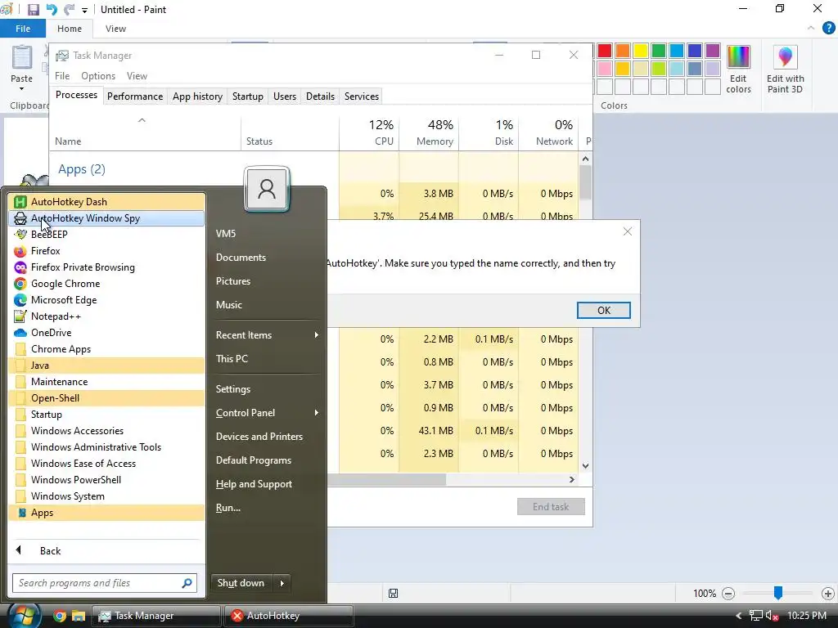Open the Apps entry in the start menu

(x=106, y=512)
